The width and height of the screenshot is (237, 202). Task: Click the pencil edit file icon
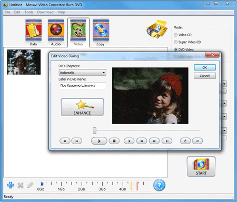click(31, 185)
